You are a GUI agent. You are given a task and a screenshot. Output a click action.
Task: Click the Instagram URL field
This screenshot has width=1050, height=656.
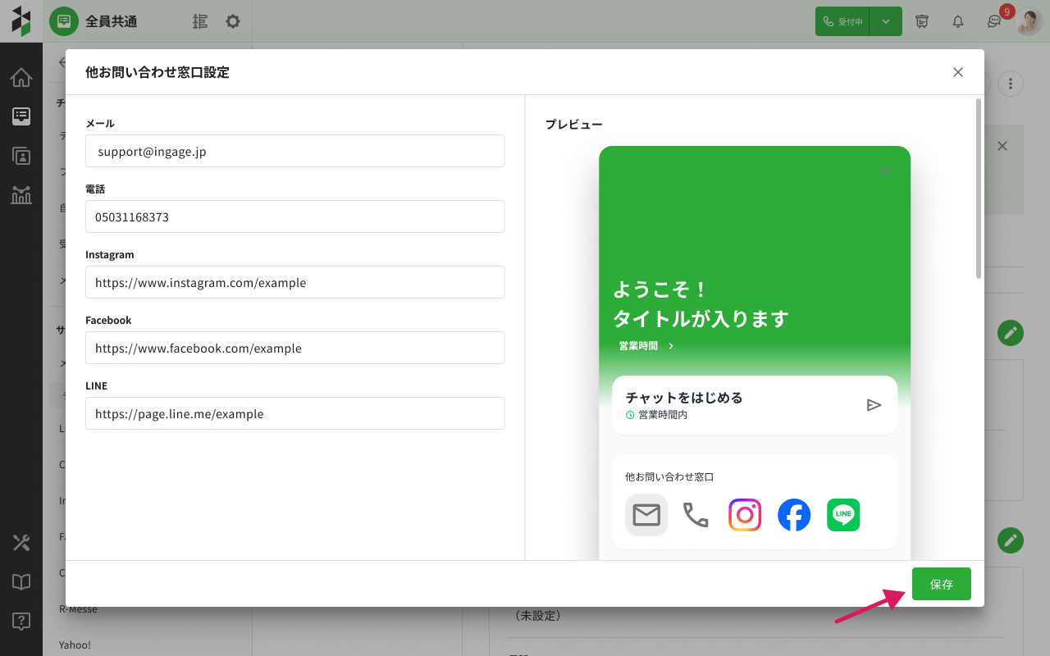point(294,282)
